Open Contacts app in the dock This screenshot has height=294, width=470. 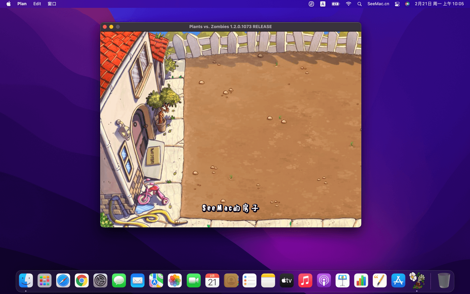pyautogui.click(x=231, y=281)
